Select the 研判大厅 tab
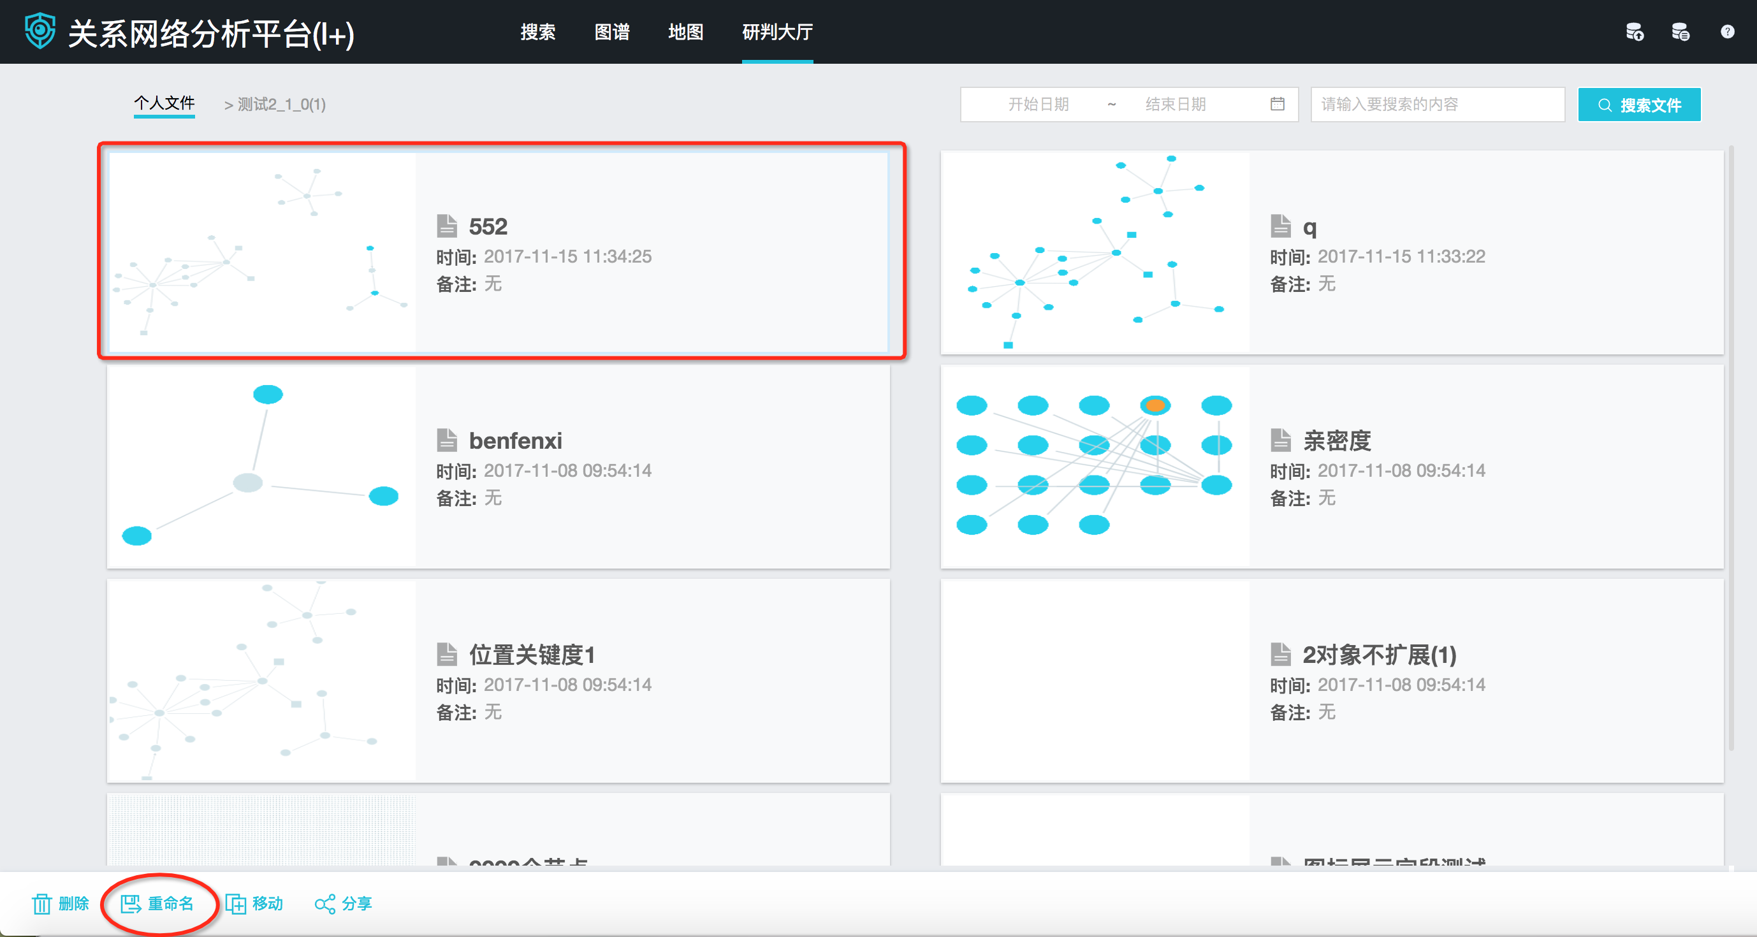 click(x=778, y=32)
